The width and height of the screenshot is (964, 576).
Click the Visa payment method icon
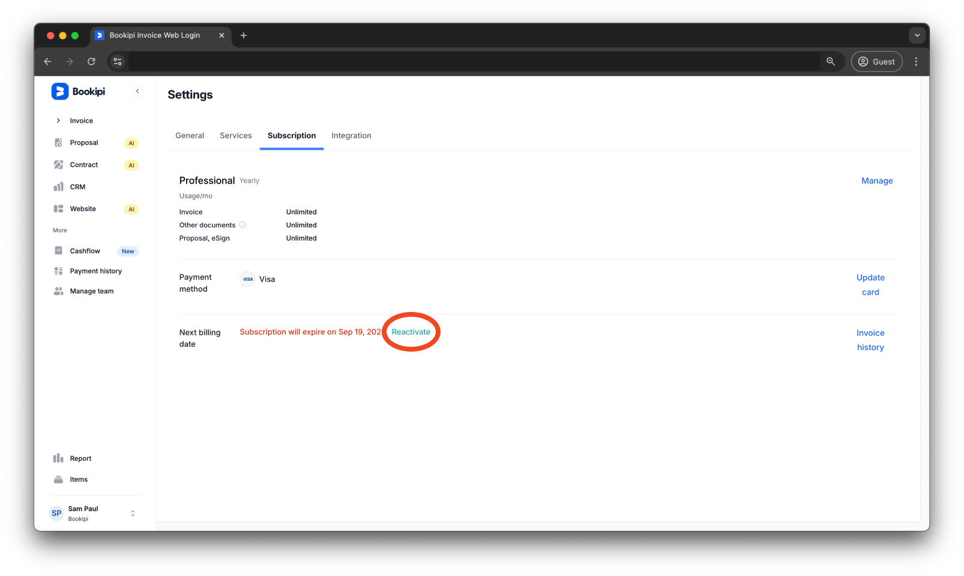247,278
